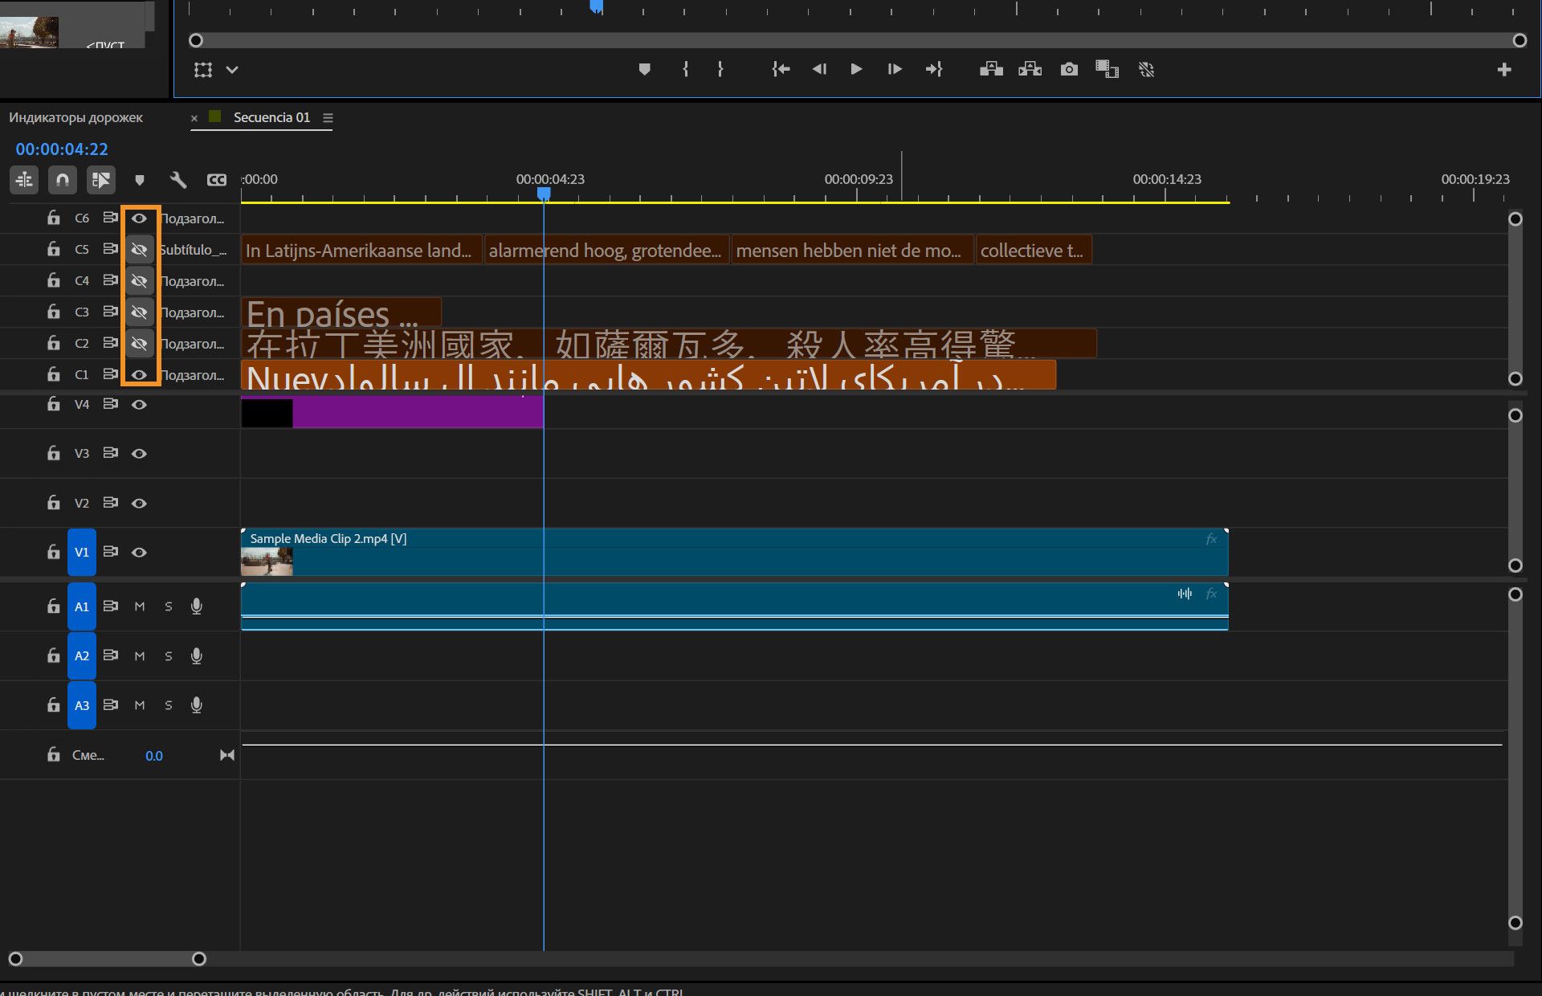Screen dimensions: 1542x996
Task: Toggle Linked Selection in timeline toolbar
Action: click(100, 180)
